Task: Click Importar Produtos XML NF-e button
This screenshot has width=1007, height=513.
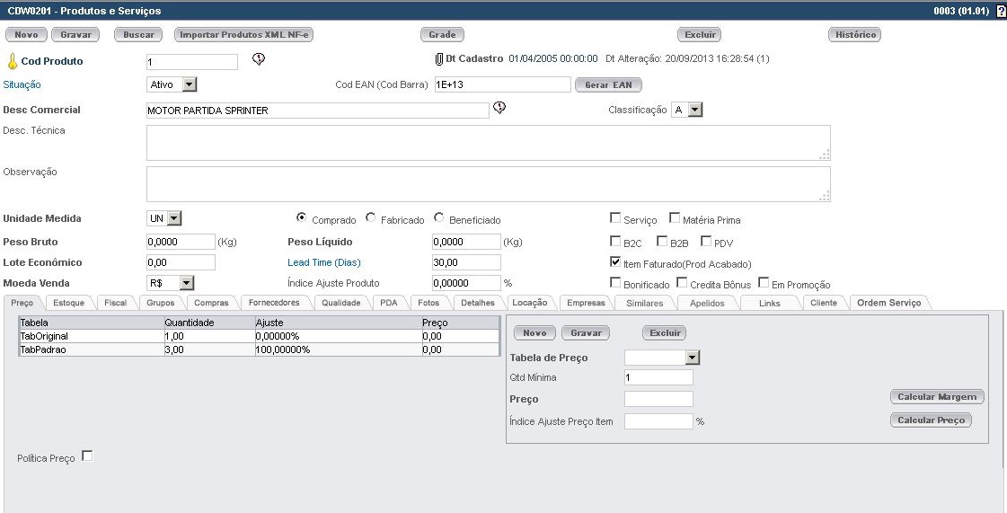Action: pos(244,35)
